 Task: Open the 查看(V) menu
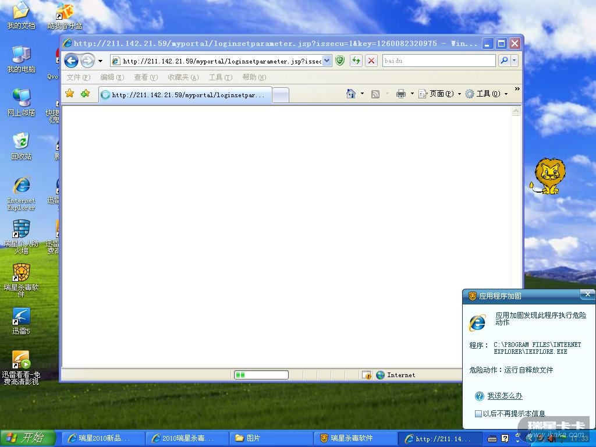tap(146, 77)
